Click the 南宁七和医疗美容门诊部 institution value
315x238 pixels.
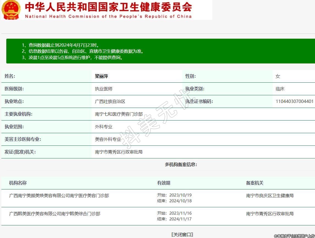119,114
